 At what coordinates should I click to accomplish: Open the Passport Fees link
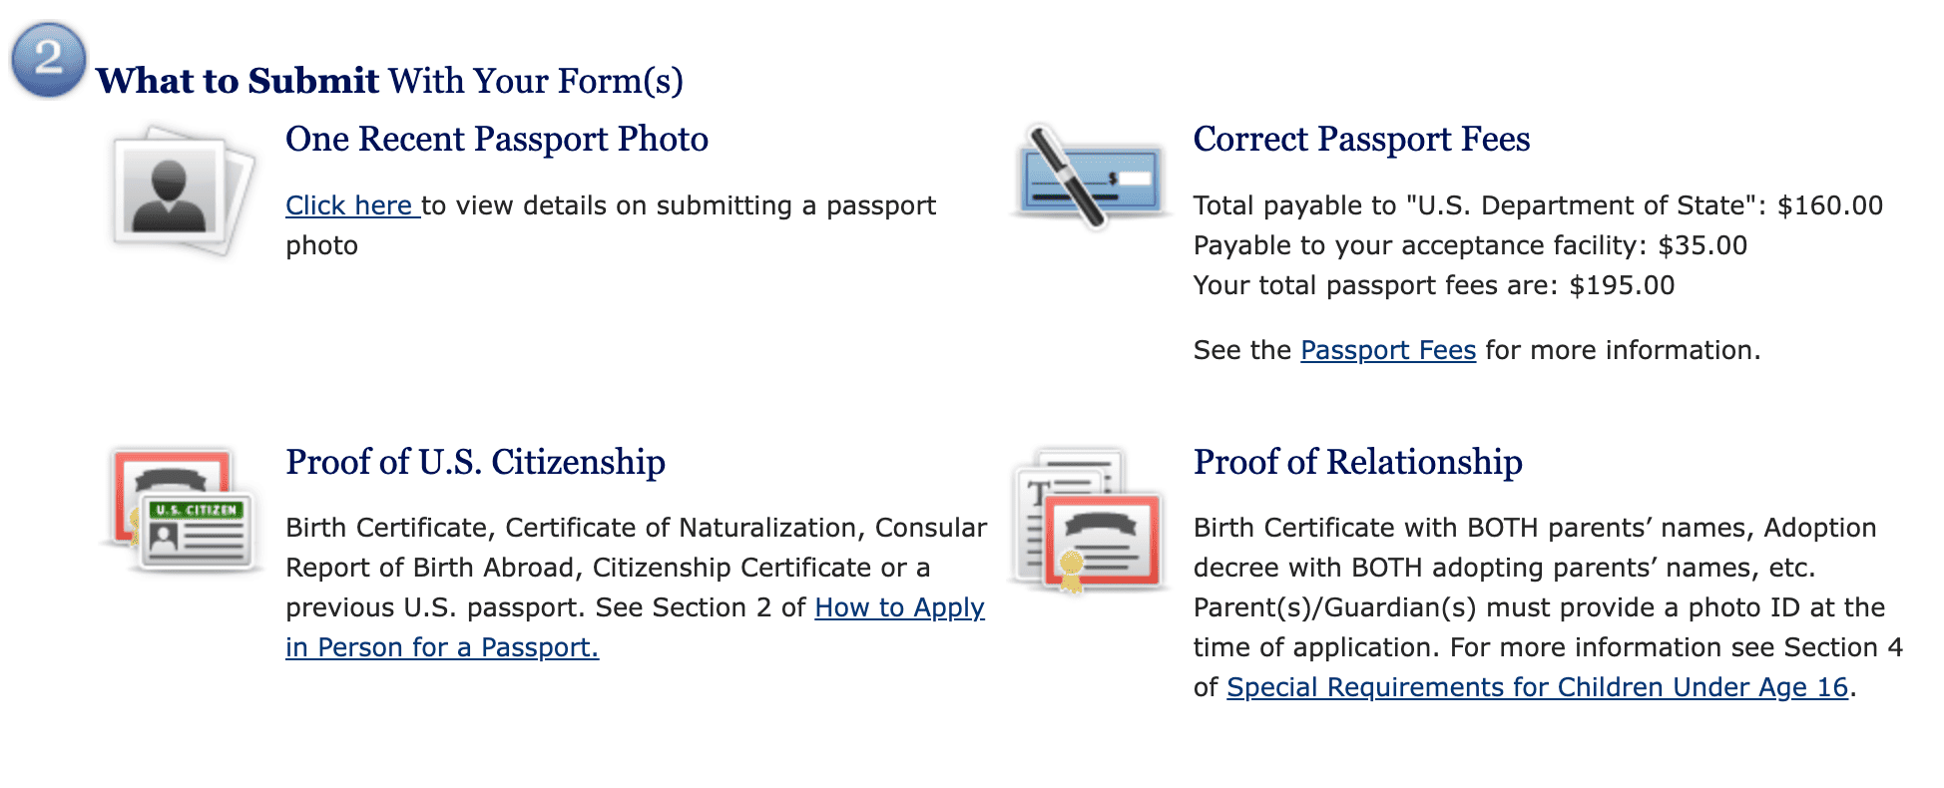click(1387, 350)
